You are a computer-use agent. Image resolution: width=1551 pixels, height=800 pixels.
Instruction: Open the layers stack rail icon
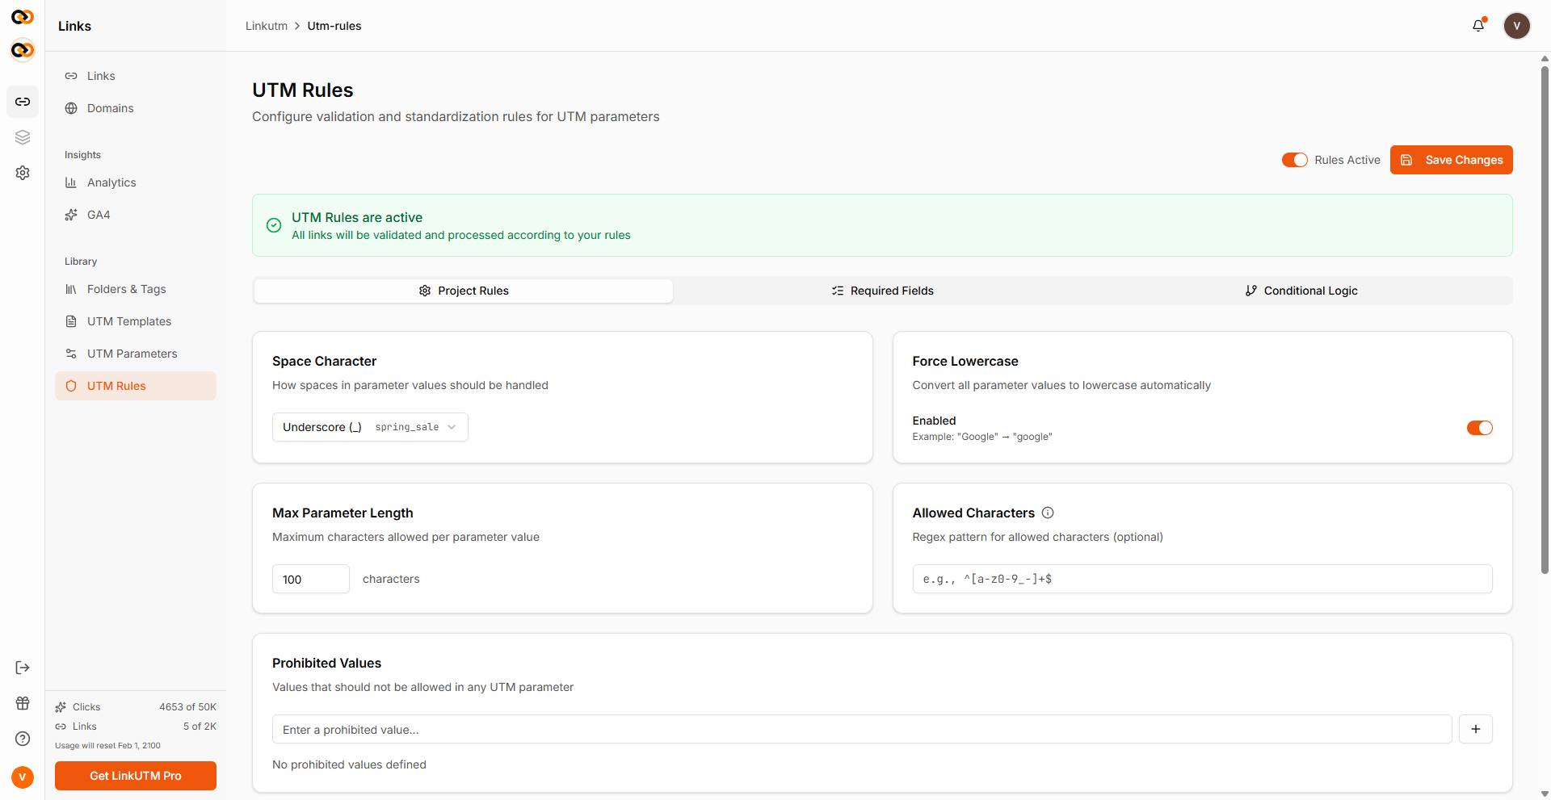[23, 137]
